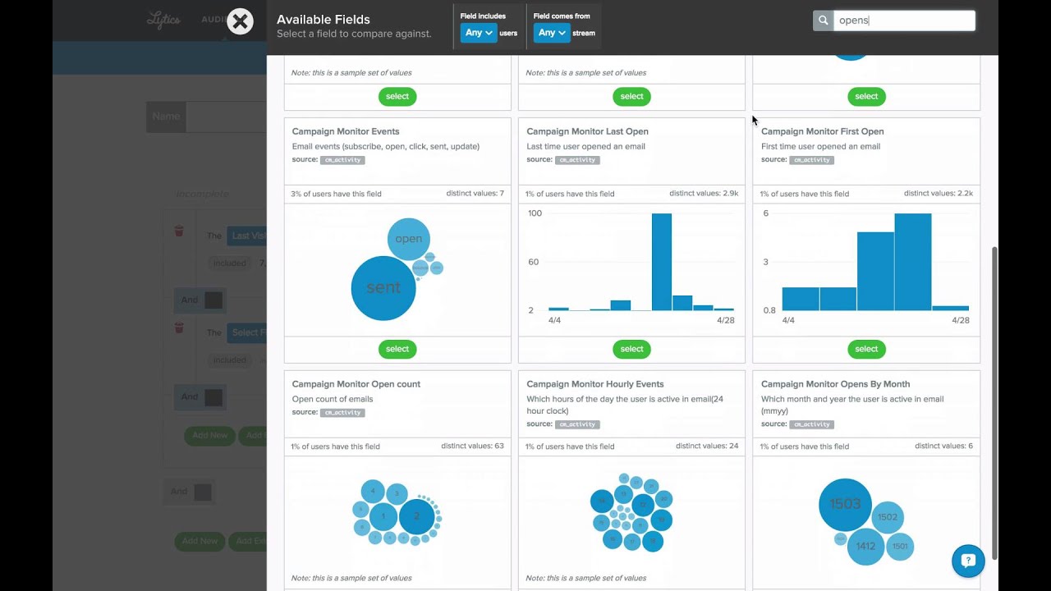Click select button in top-left partial card
1051x591 pixels.
tap(397, 96)
